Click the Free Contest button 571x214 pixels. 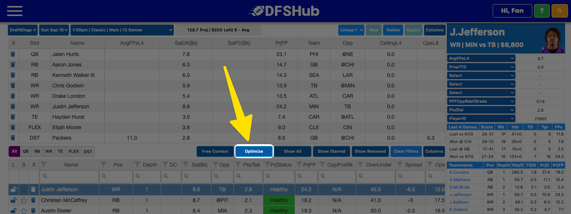[215, 151]
